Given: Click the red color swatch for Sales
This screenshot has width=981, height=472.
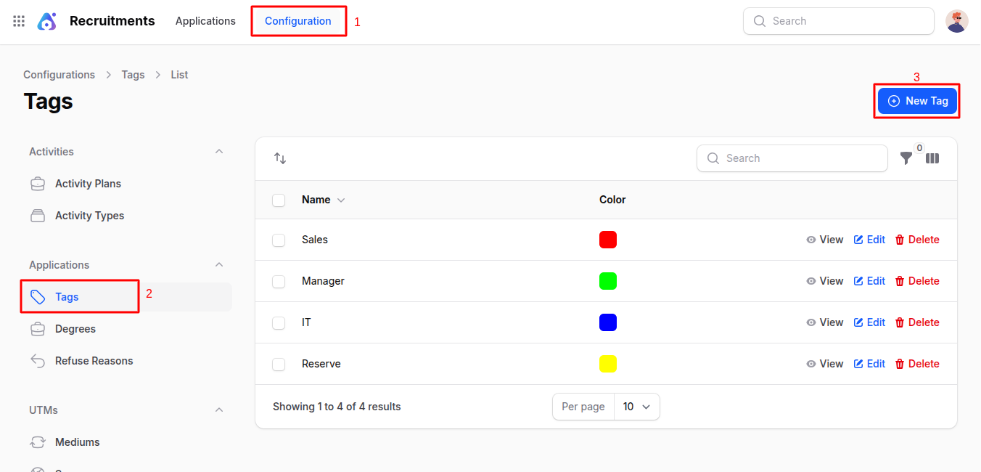Looking at the screenshot, I should [608, 239].
